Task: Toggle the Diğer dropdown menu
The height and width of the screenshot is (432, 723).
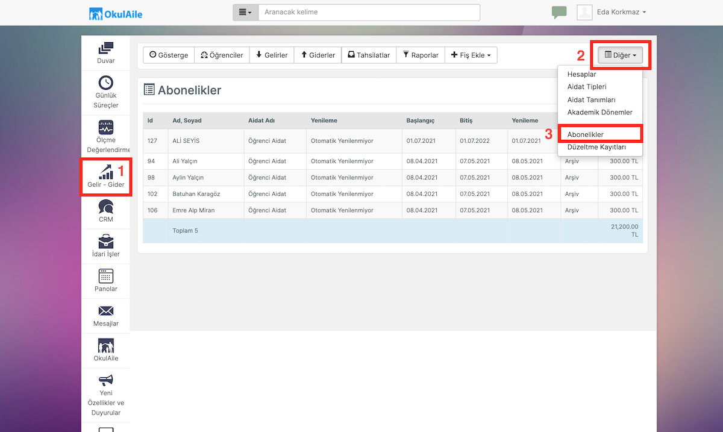Action: (621, 55)
